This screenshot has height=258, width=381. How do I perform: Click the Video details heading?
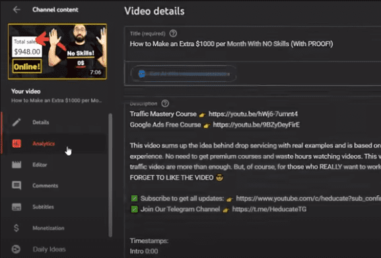(155, 11)
